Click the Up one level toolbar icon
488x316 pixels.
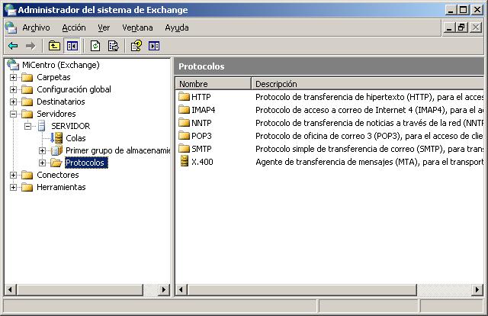[x=54, y=46]
